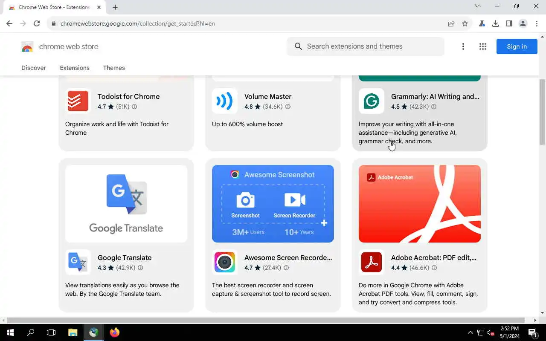Open Chrome downloads icon

pyautogui.click(x=496, y=23)
